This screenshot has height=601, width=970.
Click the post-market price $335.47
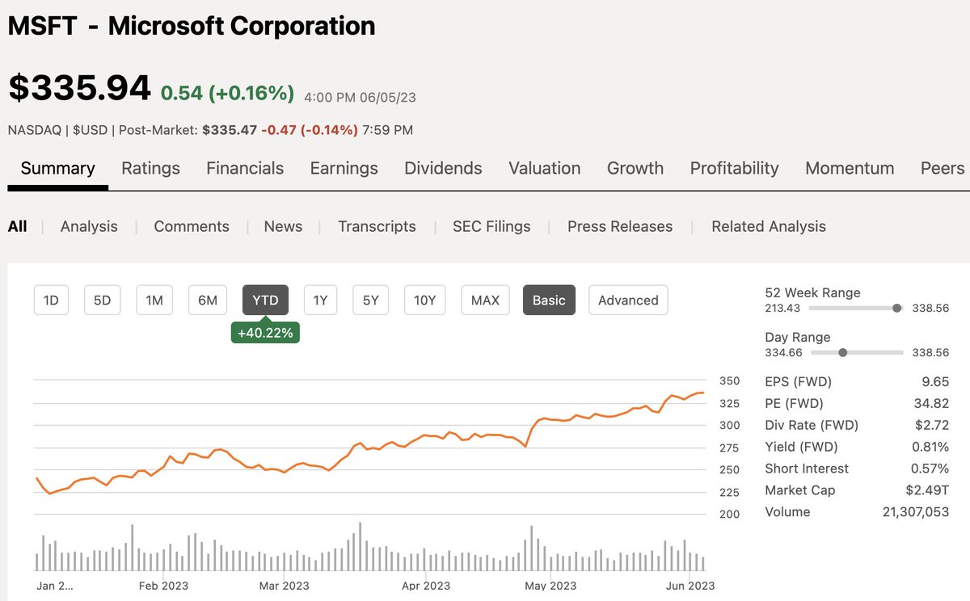[230, 129]
